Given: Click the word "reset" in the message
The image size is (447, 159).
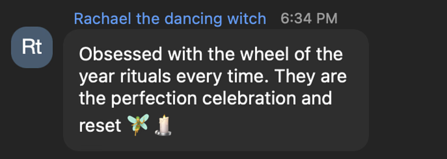Looking at the screenshot, I should pyautogui.click(x=100, y=125).
